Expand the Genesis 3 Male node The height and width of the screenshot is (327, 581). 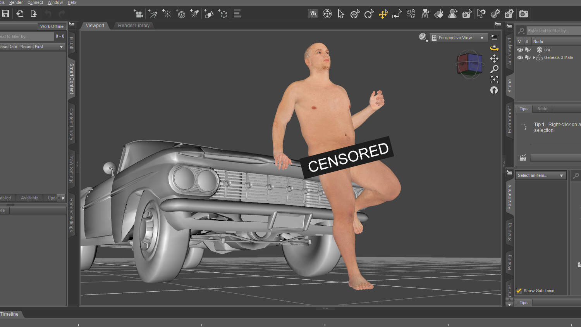[534, 57]
